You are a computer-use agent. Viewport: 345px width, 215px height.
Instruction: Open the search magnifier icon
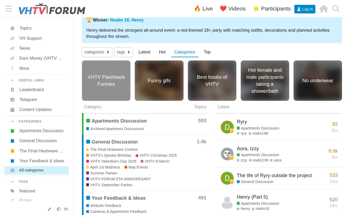coord(336,9)
